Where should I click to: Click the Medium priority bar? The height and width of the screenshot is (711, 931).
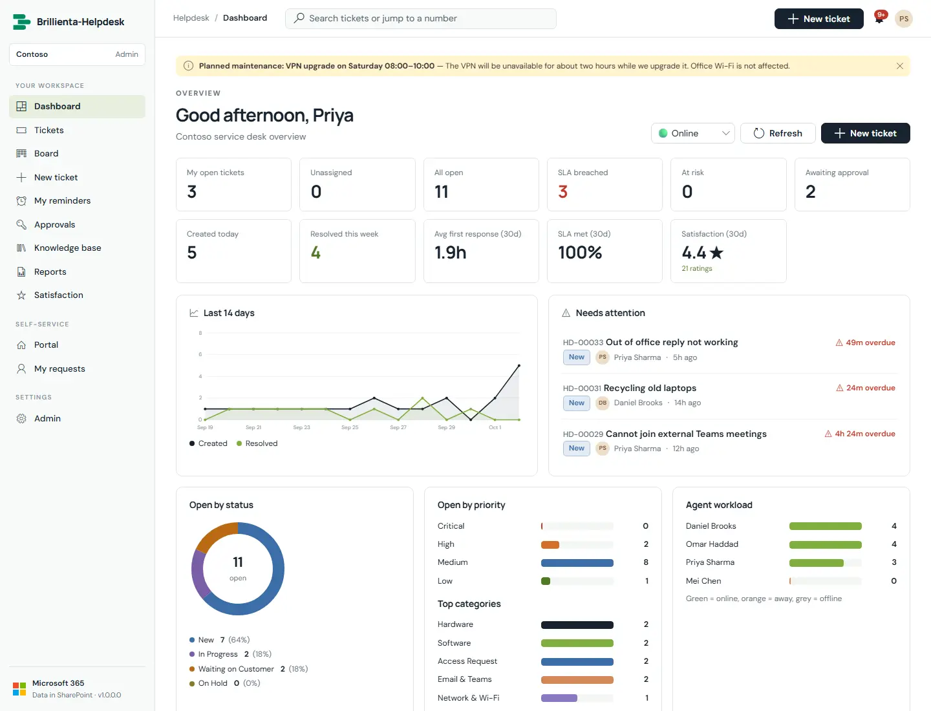pos(577,563)
